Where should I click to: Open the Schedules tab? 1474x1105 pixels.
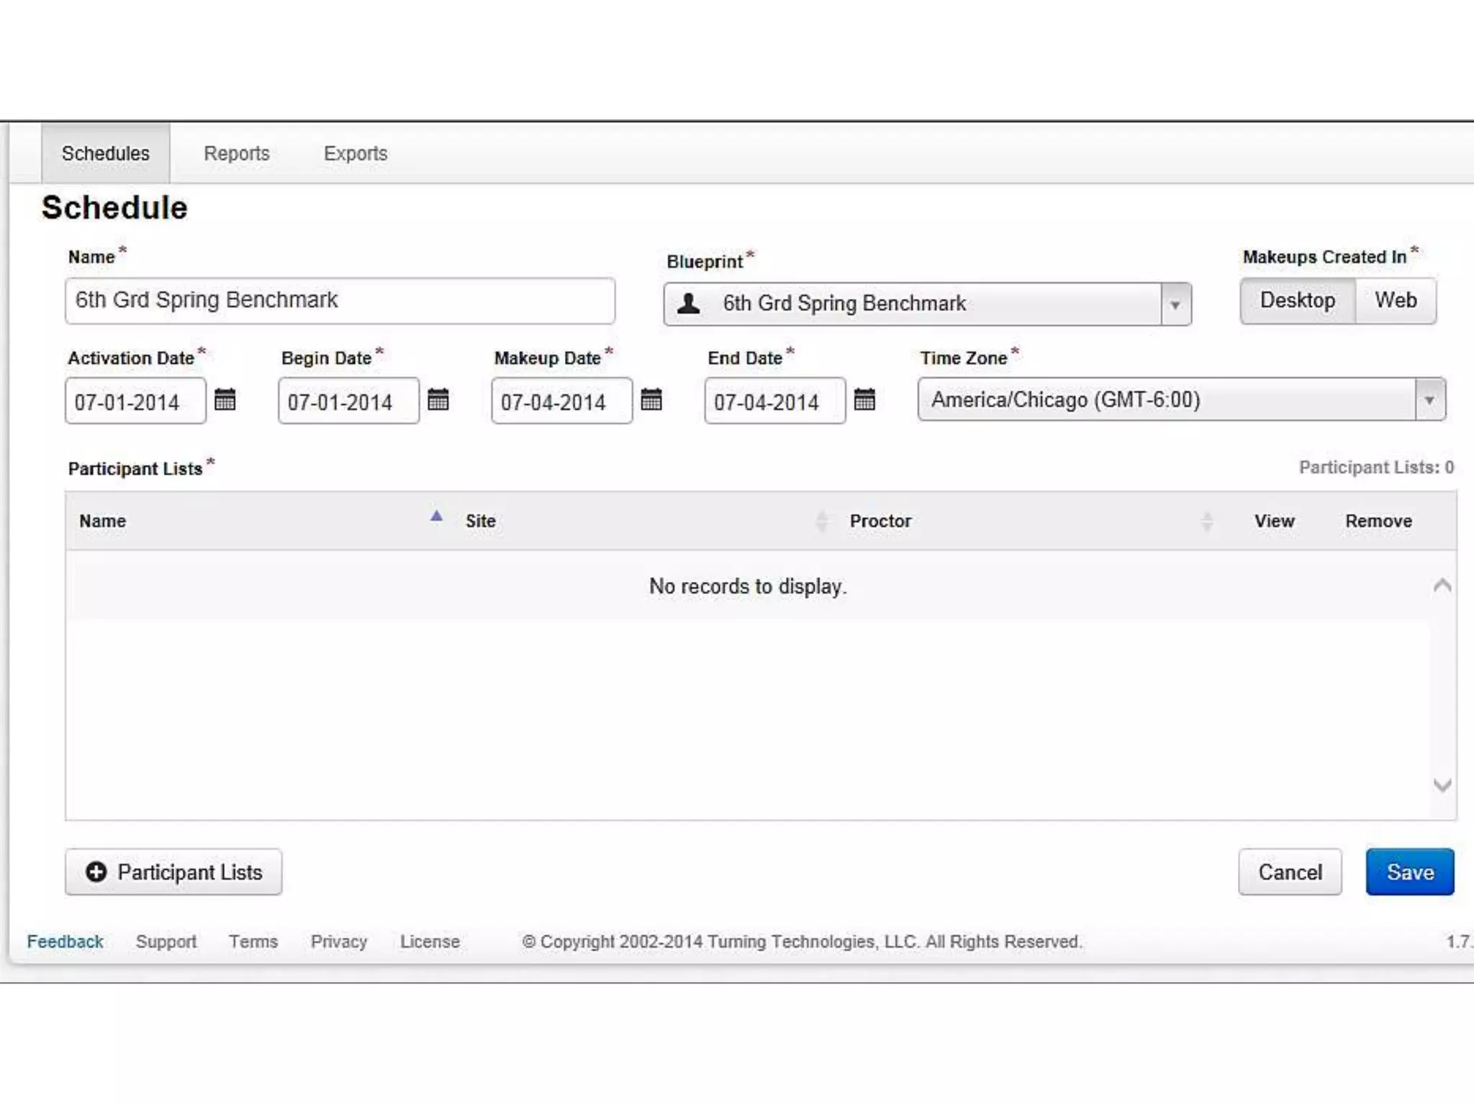click(x=105, y=153)
